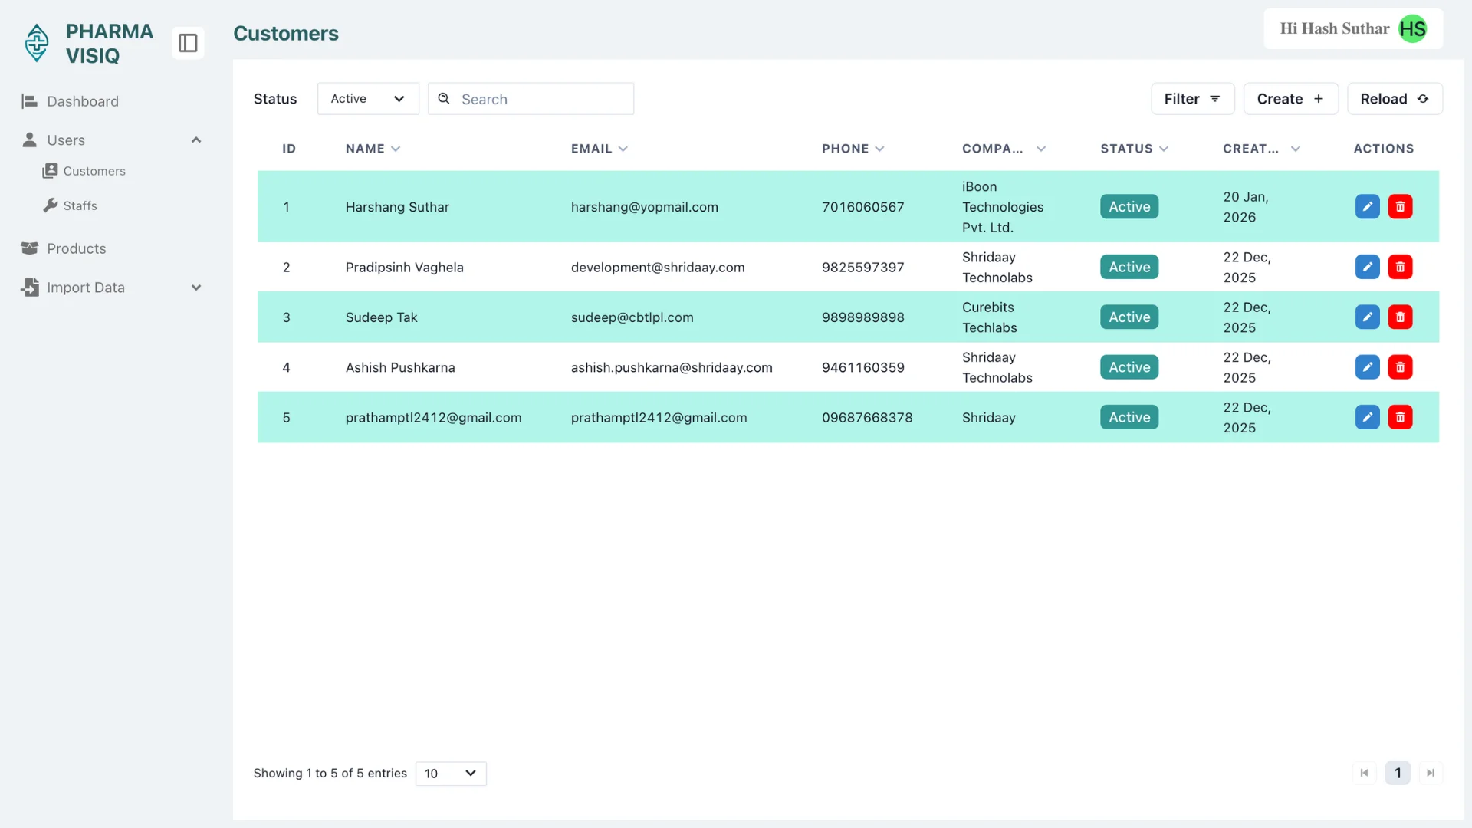Toggle the sidebar collapse icon
The image size is (1472, 828).
click(188, 43)
